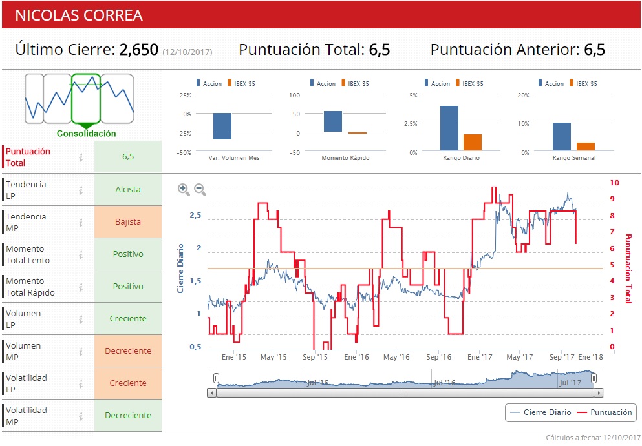Select the Bajista value for Tendencia MP

(128, 222)
